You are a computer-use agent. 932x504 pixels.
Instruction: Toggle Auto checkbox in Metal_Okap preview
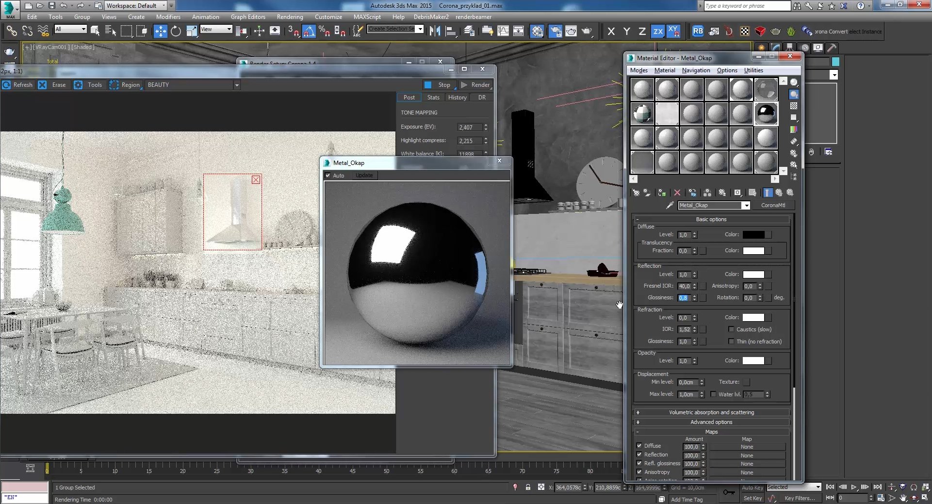328,176
